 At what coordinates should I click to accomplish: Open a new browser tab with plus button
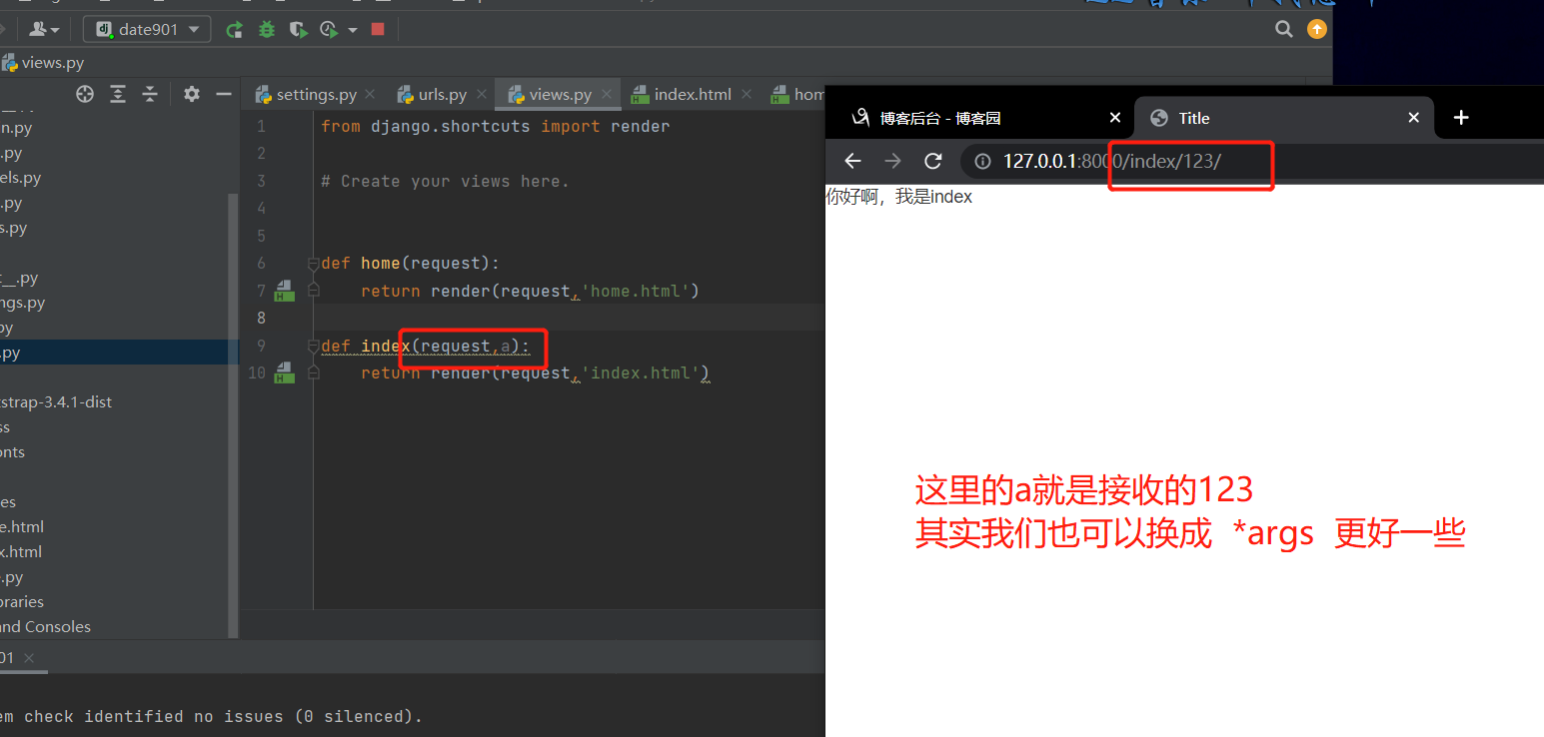coord(1461,118)
